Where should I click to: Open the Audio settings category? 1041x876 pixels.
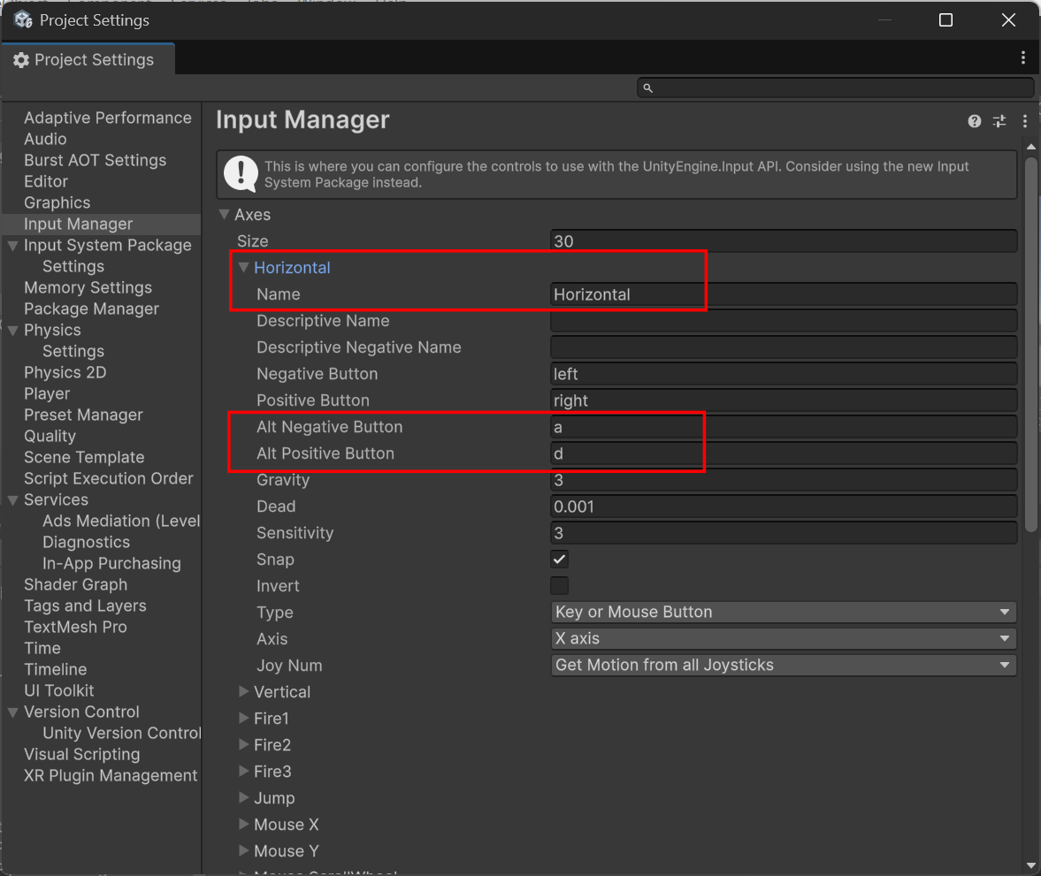[x=45, y=139]
